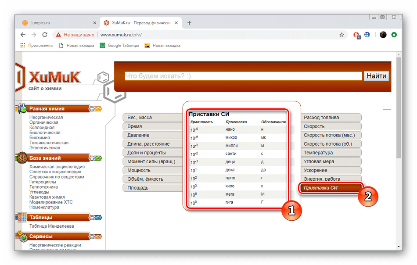Screen dimensions: 417x265
Task: Click the scrollbar down arrow
Action: [399, 247]
